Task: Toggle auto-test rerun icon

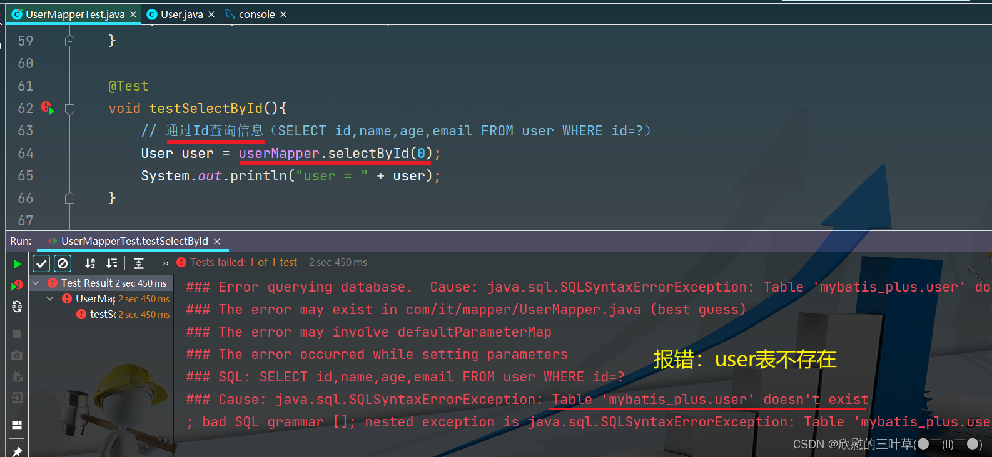Action: point(17,307)
